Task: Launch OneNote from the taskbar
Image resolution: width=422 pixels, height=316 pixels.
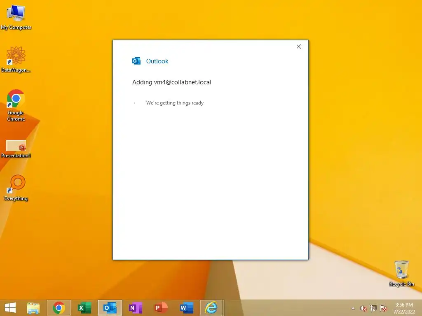Action: (135, 308)
